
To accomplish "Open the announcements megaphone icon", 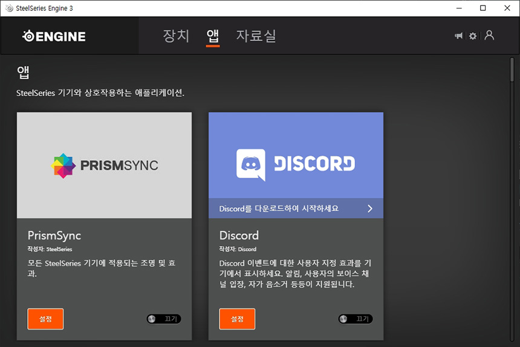I will 459,36.
